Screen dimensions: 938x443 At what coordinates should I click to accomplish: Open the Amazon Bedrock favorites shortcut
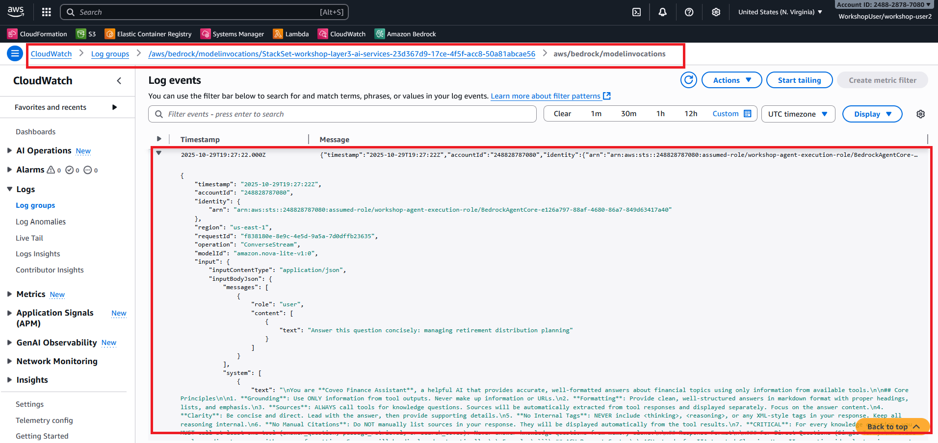coord(405,34)
